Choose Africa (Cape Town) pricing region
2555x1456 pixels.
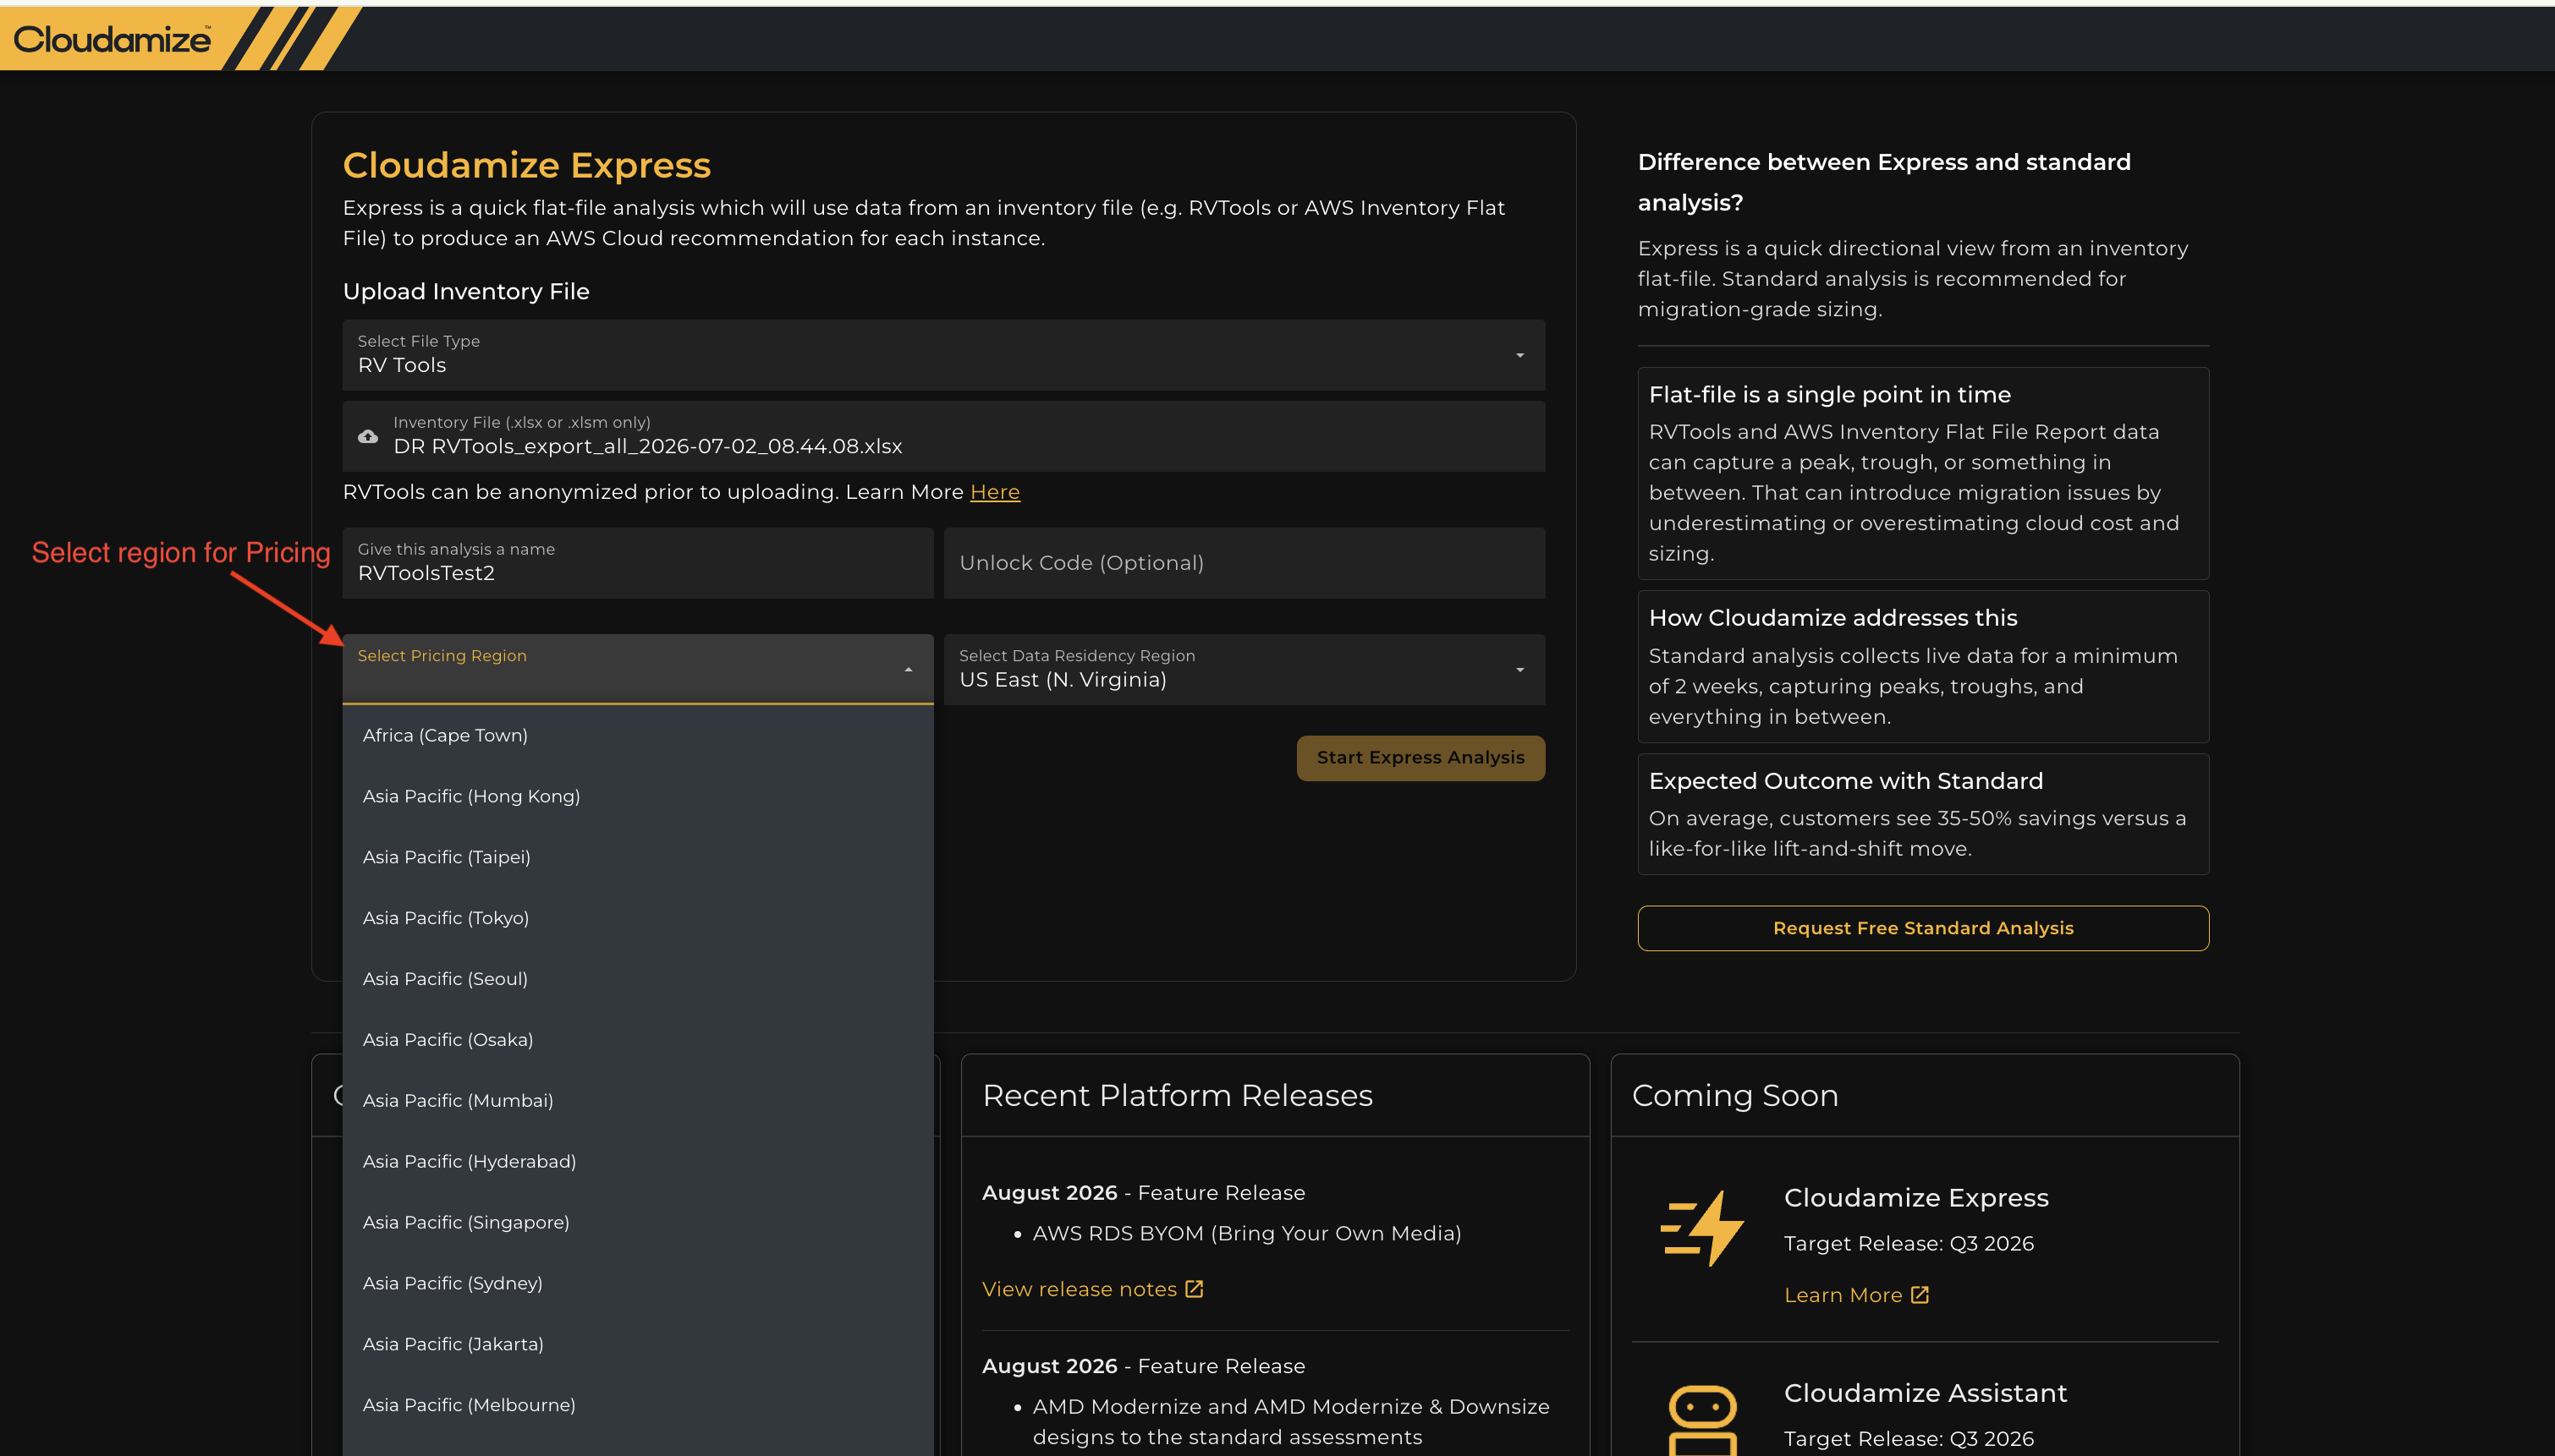point(638,735)
